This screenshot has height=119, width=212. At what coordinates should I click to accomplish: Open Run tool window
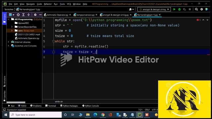pyautogui.click(x=11, y=106)
